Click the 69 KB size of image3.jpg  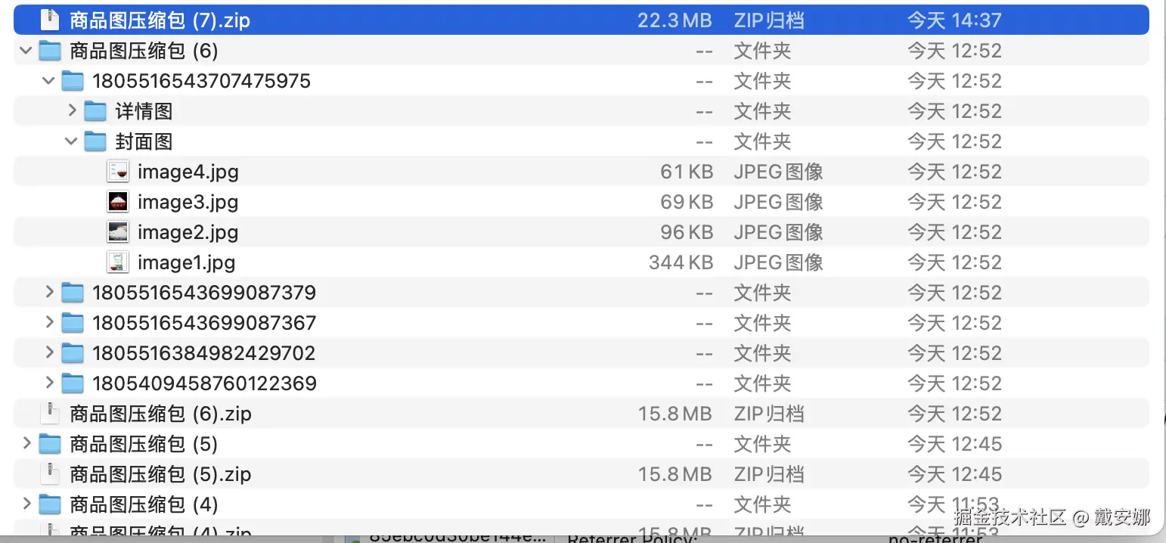(687, 202)
